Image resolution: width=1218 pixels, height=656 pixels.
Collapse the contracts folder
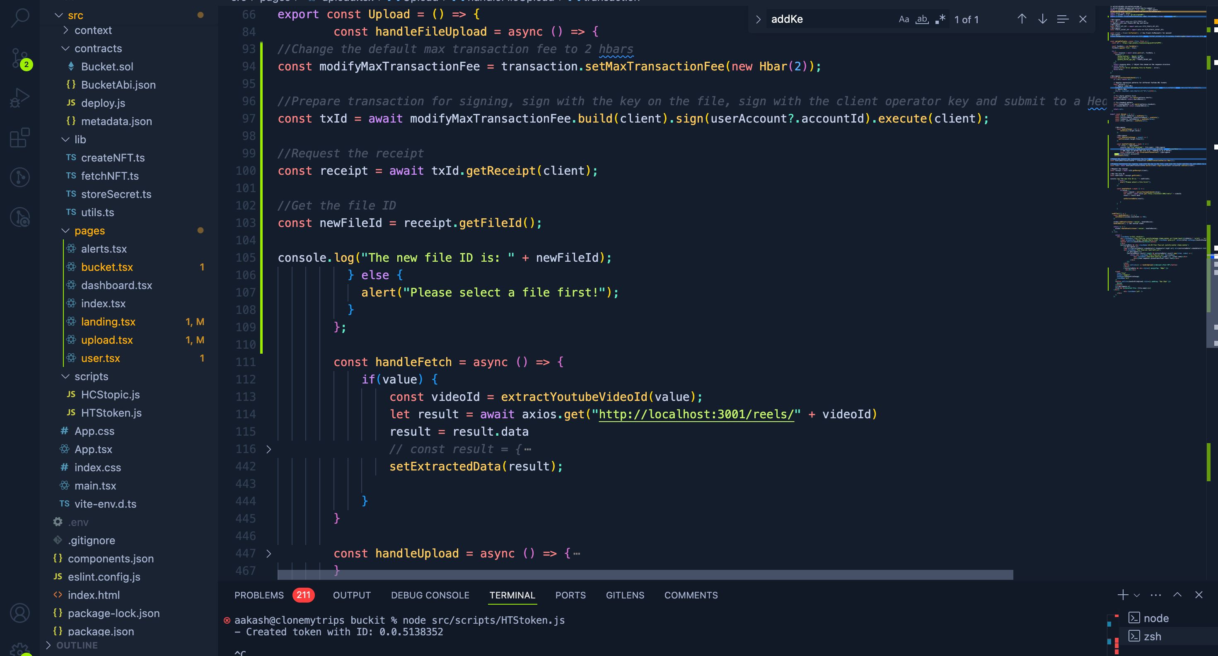65,48
